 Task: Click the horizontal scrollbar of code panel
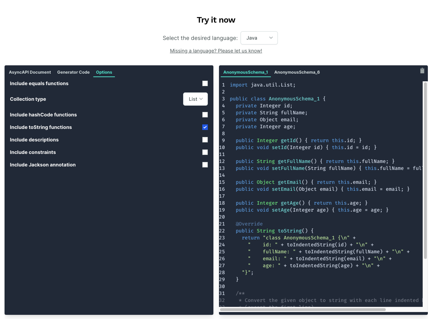point(303,309)
